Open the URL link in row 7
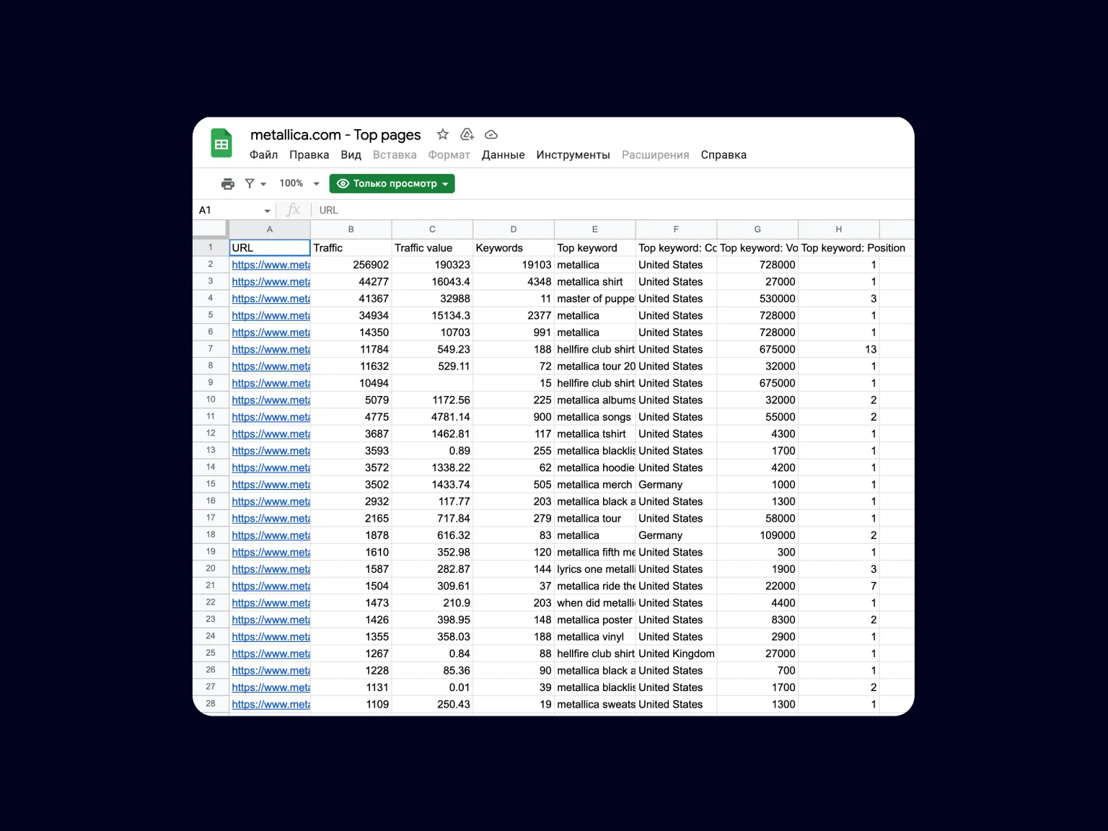Viewport: 1108px width, 831px height. point(271,349)
